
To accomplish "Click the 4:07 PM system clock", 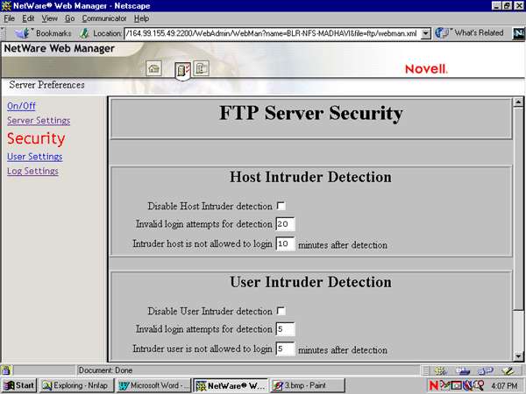I will coord(504,385).
